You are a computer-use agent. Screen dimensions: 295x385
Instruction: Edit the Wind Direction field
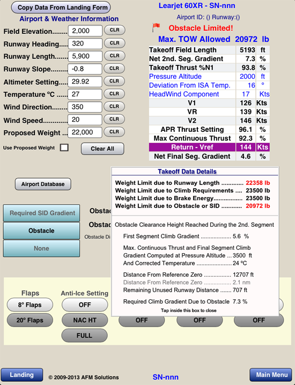[x=85, y=107]
